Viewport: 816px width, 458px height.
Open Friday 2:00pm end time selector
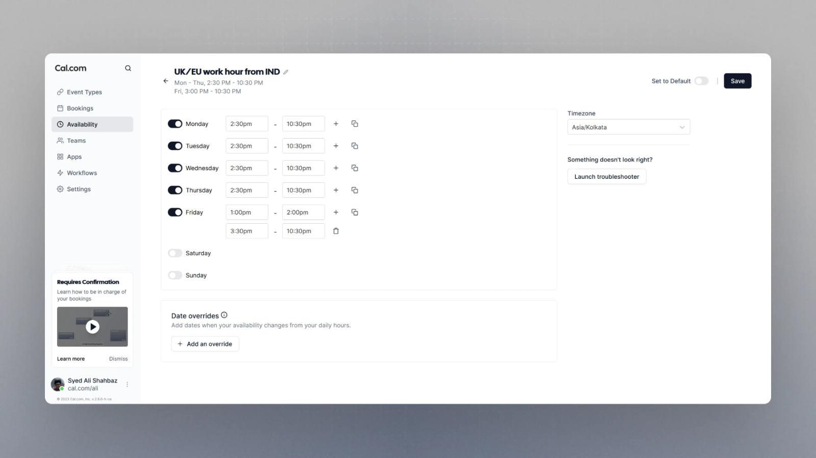click(303, 212)
